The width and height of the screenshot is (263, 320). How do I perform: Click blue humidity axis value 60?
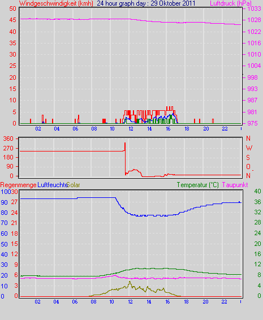pyautogui.click(x=5, y=233)
